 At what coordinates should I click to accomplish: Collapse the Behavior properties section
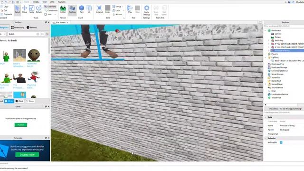(x=266, y=138)
